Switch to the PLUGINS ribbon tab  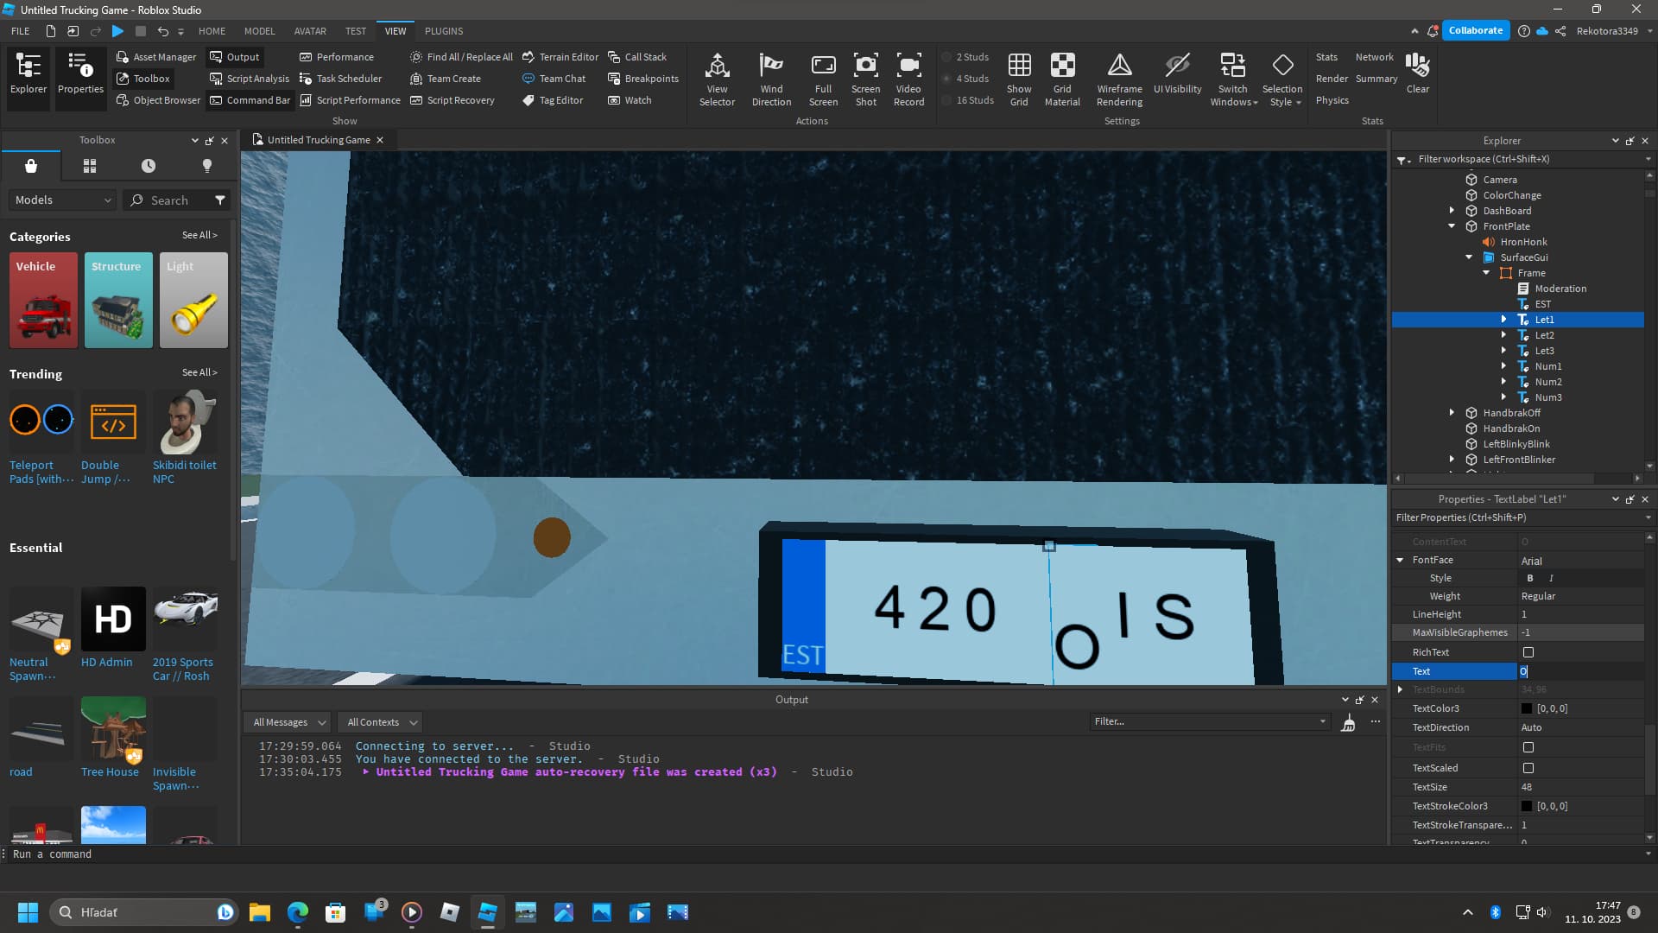pyautogui.click(x=444, y=31)
